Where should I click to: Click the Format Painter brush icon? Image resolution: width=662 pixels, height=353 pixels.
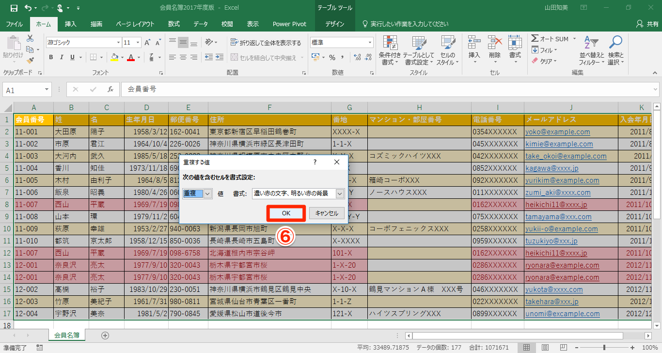coord(30,61)
